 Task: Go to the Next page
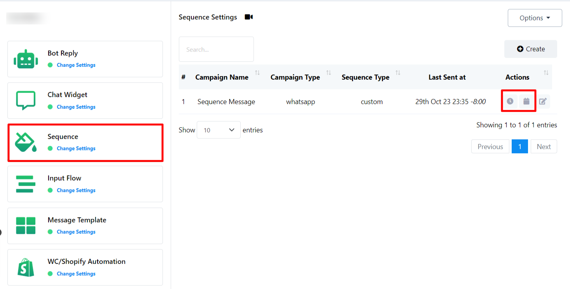coord(544,147)
